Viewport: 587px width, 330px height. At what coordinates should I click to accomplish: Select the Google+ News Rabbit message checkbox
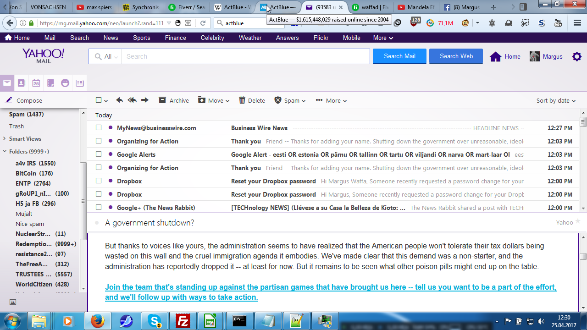point(99,208)
